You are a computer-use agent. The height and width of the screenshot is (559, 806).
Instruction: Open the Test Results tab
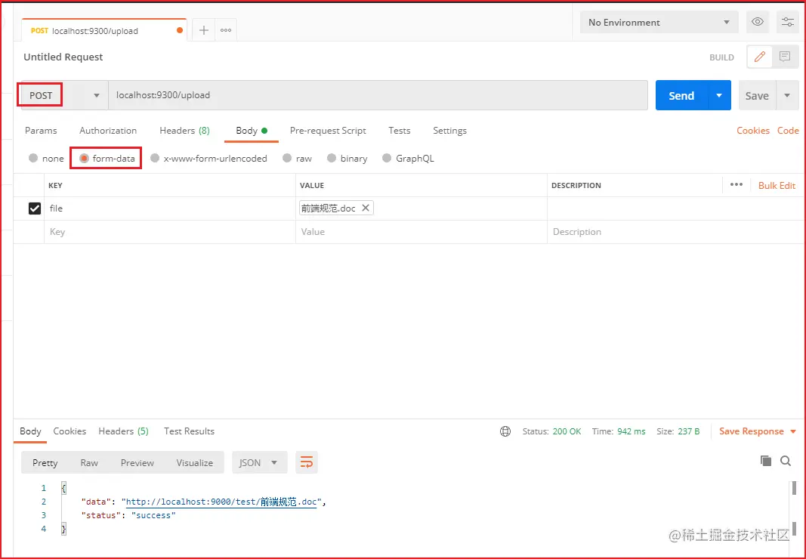point(189,431)
